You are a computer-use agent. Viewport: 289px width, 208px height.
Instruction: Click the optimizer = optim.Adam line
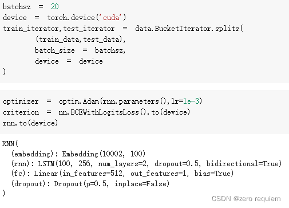pos(102,101)
